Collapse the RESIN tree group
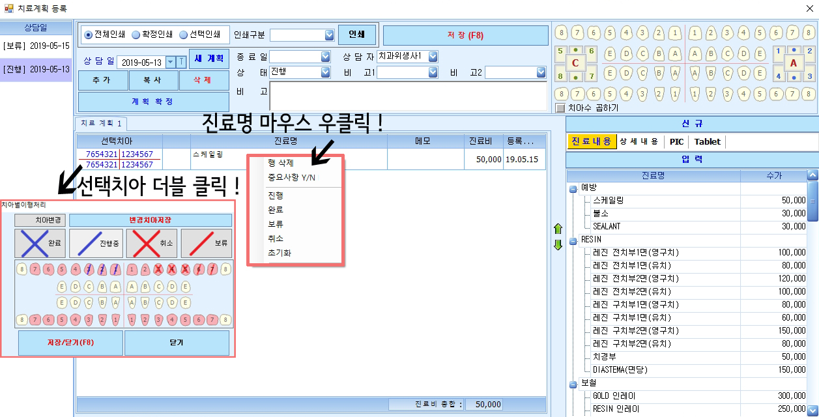This screenshot has height=417, width=819. point(573,240)
